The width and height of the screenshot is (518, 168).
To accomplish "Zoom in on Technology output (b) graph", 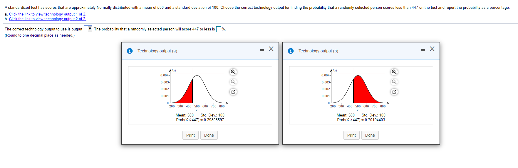I will point(394,72).
